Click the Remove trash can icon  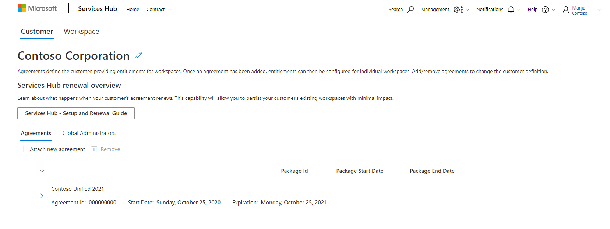94,149
